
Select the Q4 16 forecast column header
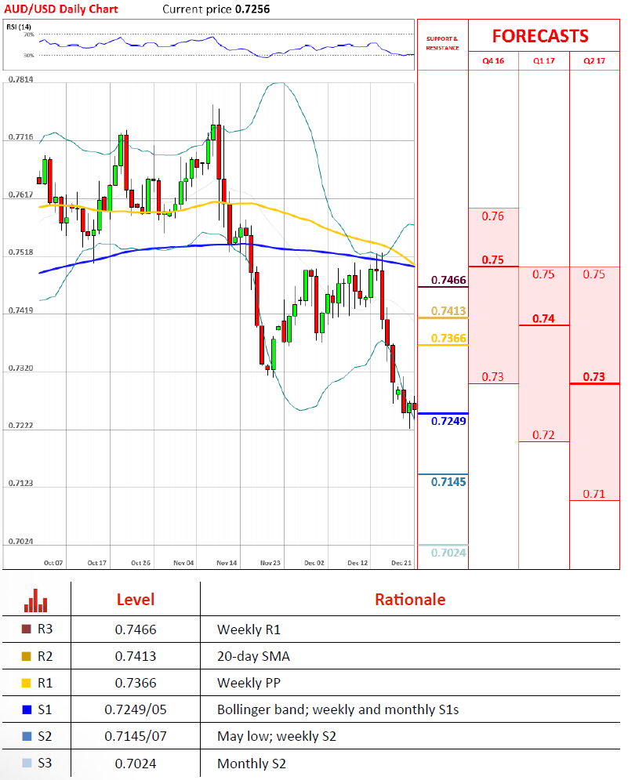493,60
